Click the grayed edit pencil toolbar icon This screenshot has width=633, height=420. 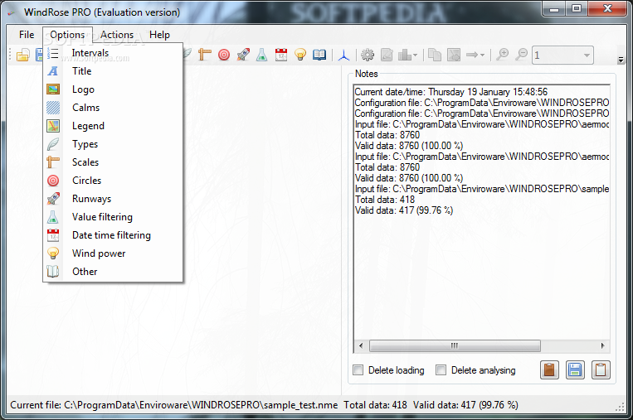(x=387, y=55)
